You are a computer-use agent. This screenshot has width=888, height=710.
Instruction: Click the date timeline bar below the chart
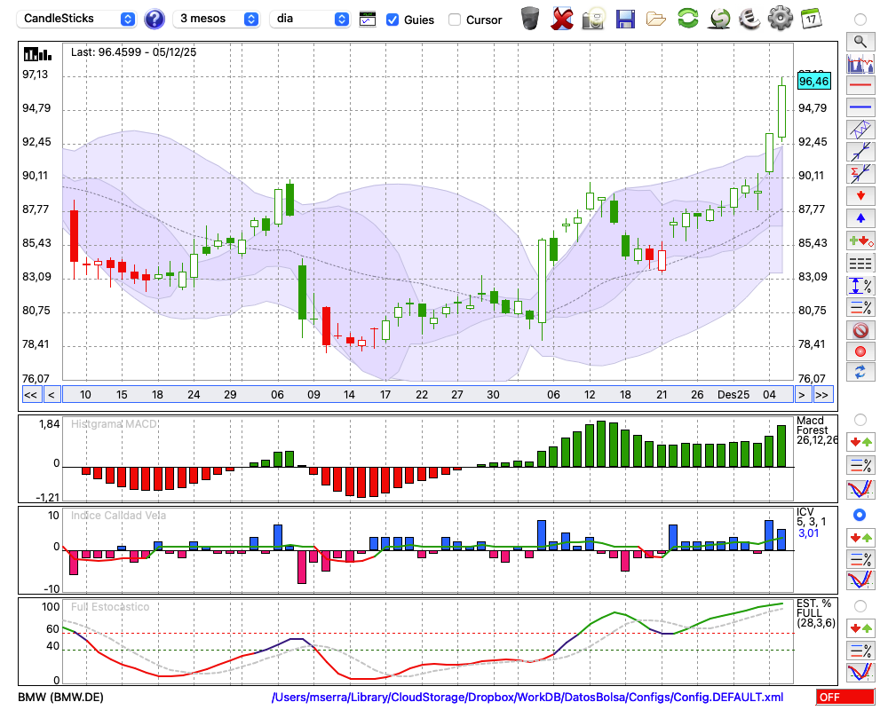[x=426, y=395]
